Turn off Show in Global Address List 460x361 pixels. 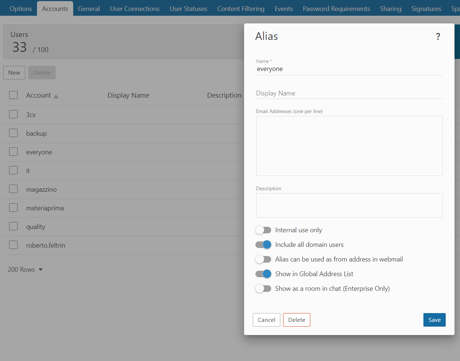tap(263, 274)
